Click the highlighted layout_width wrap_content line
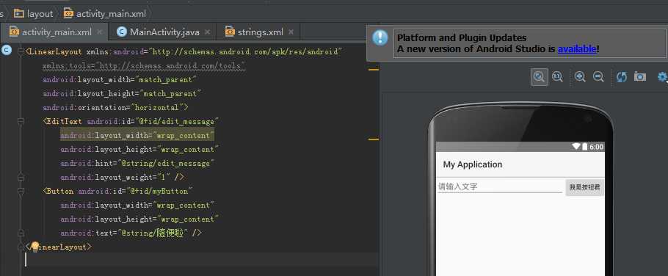The width and height of the screenshot is (668, 276). (x=137, y=136)
